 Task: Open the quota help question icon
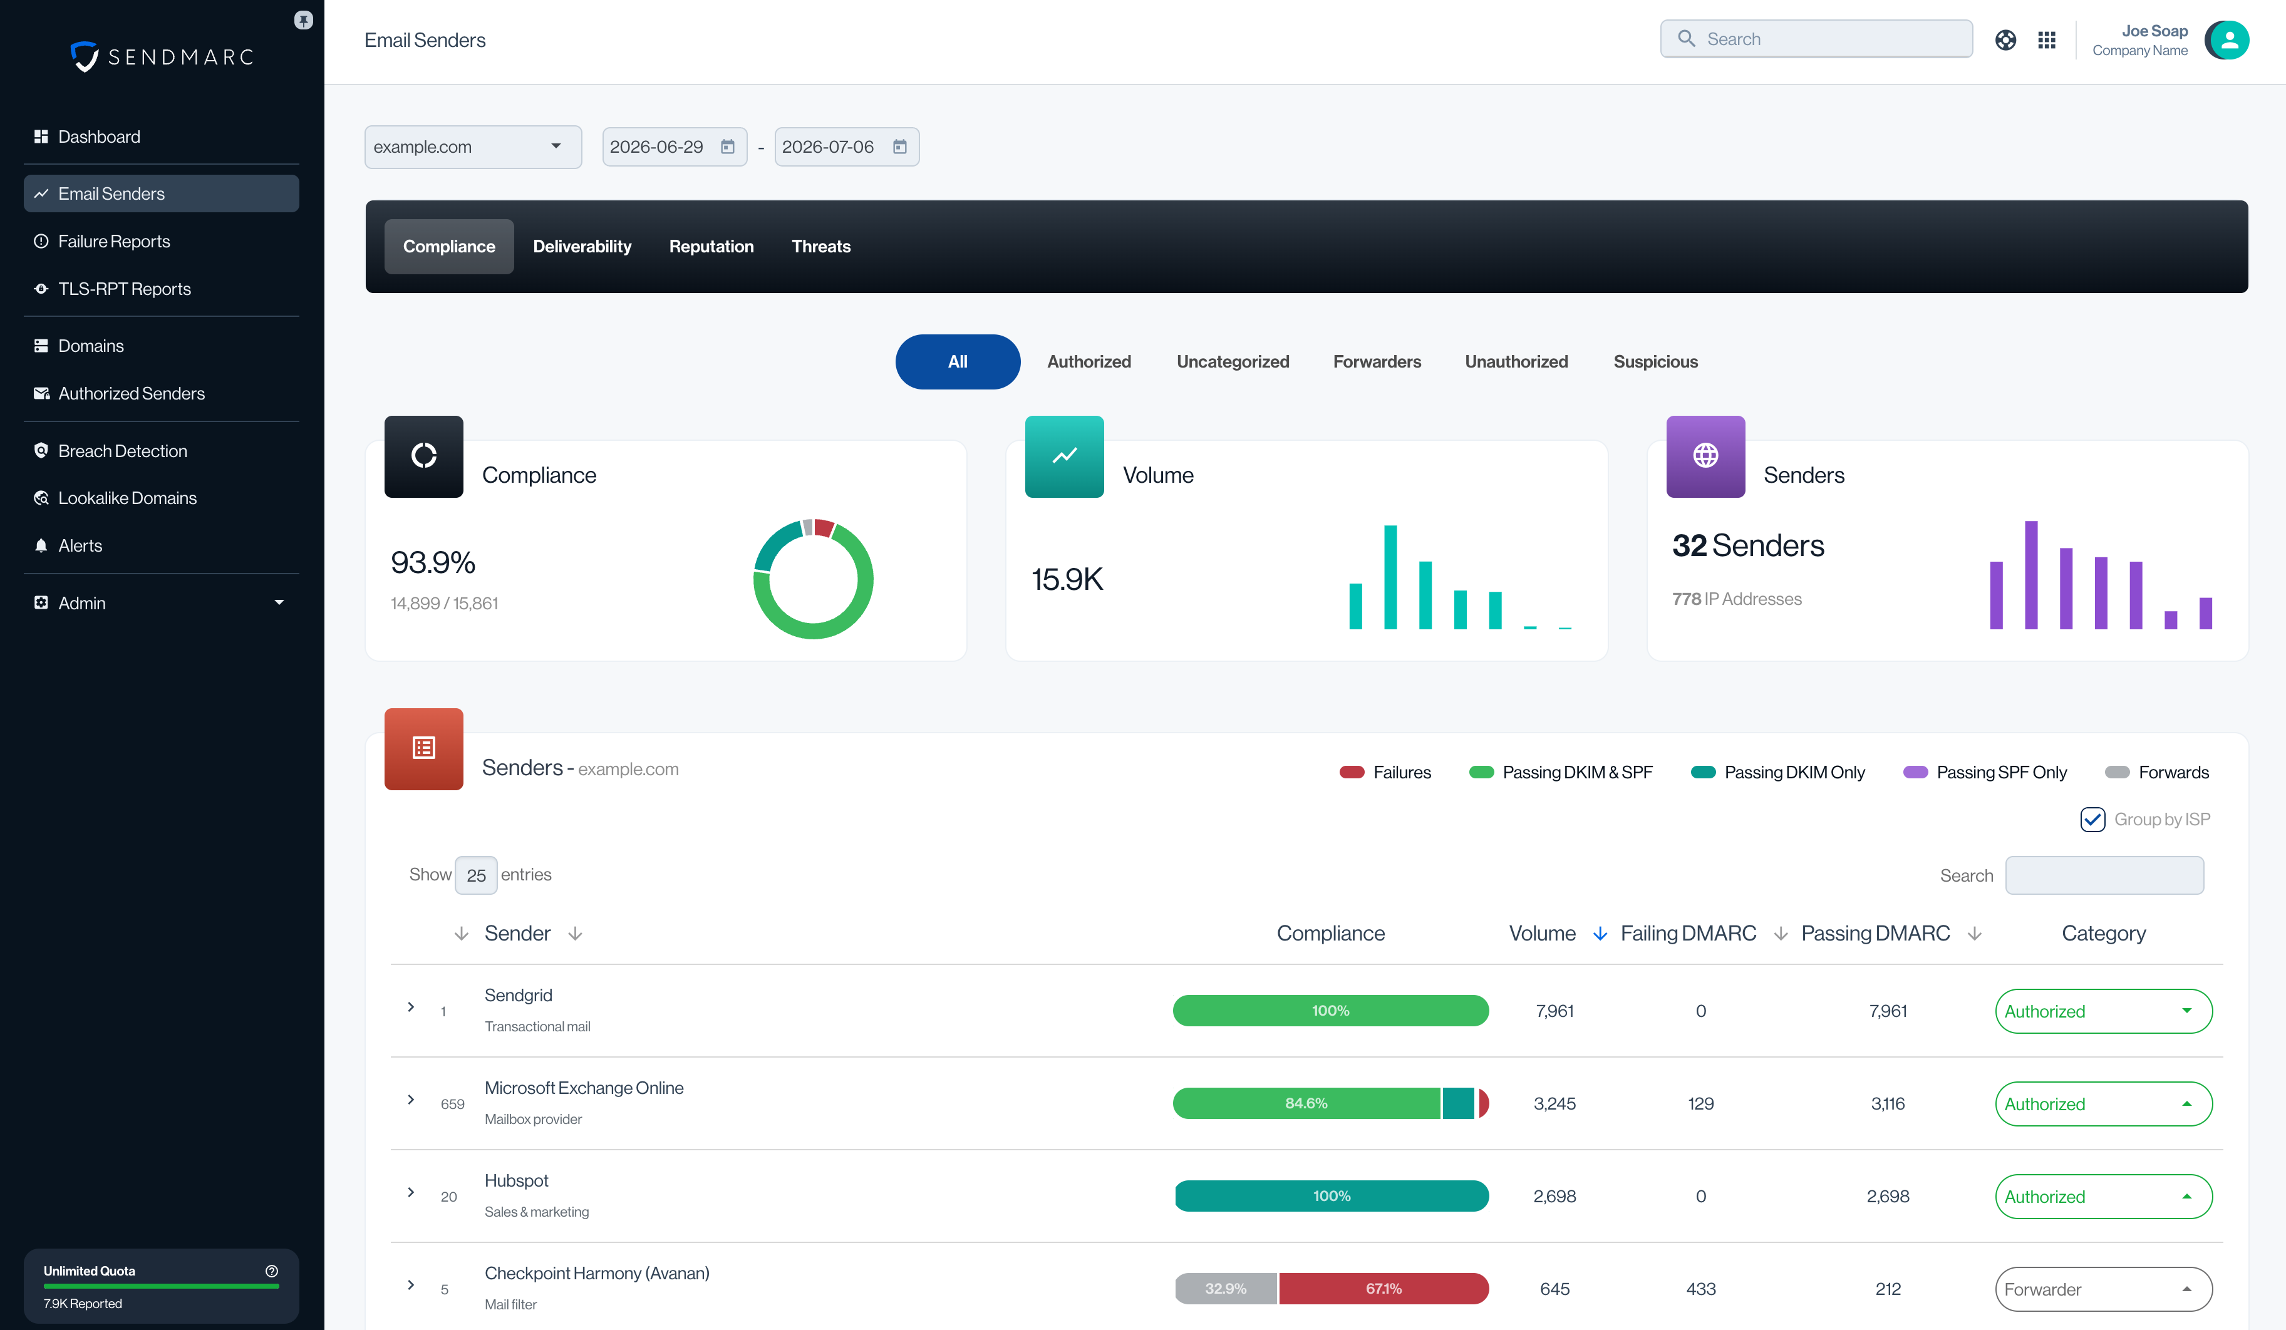[271, 1271]
